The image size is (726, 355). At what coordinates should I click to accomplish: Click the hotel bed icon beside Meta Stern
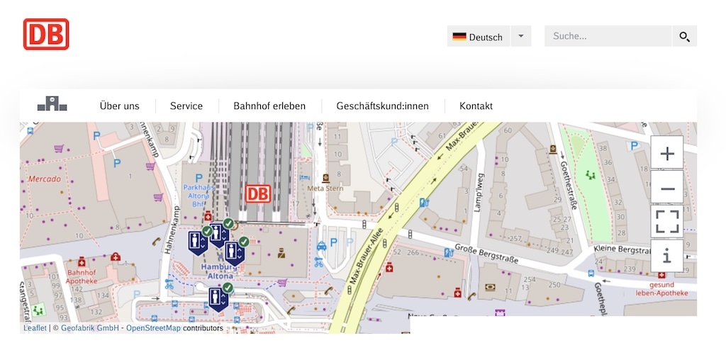[x=304, y=178]
